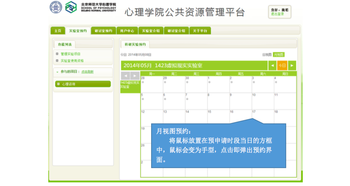Go to previous month with left arrow
This screenshot has height=186, width=350.
272,65
